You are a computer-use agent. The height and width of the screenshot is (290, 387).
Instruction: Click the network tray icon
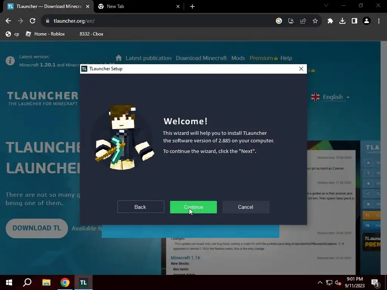pyautogui.click(x=329, y=282)
